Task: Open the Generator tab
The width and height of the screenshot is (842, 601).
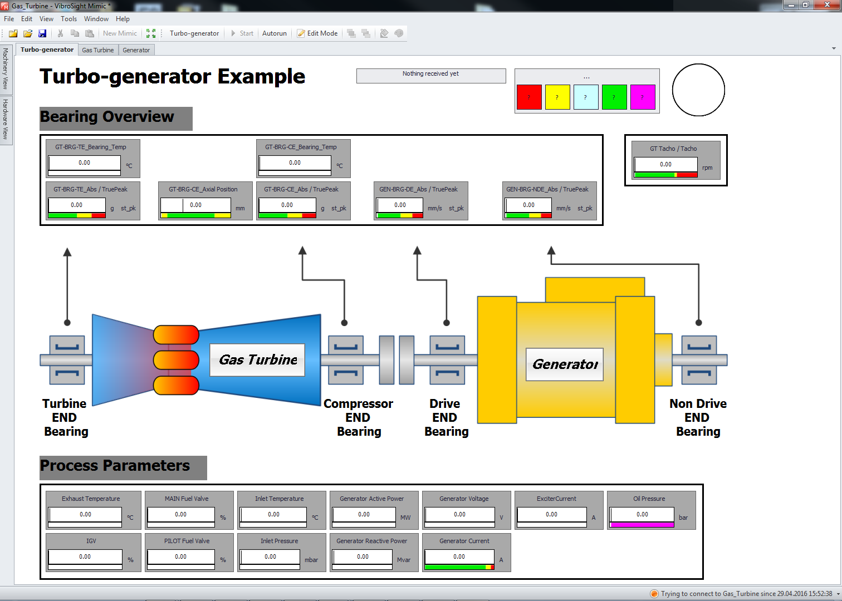Action: point(136,50)
